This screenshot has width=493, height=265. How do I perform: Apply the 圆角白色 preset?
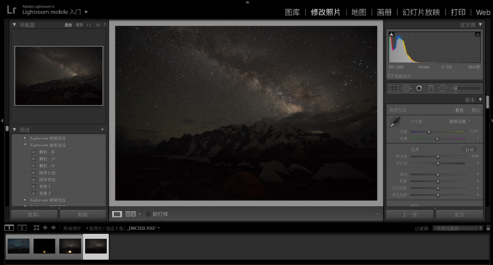point(47,173)
